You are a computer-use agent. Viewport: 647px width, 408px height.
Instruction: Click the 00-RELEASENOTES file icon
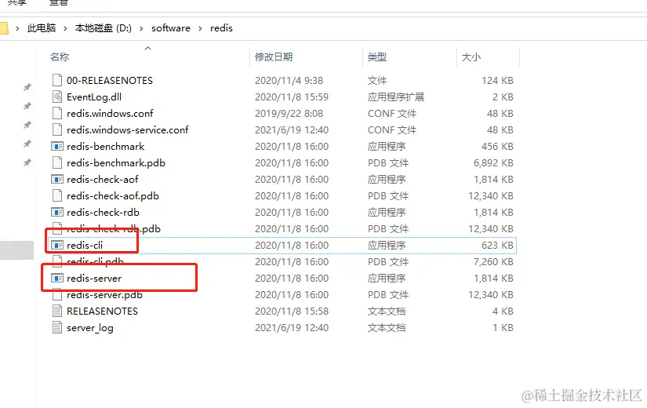[x=57, y=80]
